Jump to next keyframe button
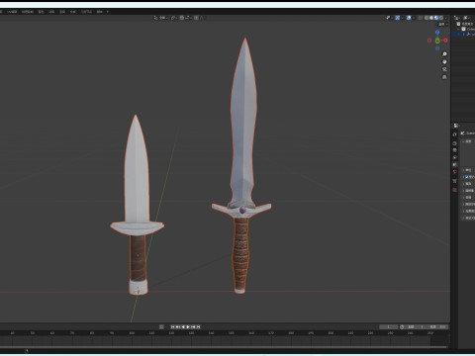The height and width of the screenshot is (356, 475). point(193,327)
